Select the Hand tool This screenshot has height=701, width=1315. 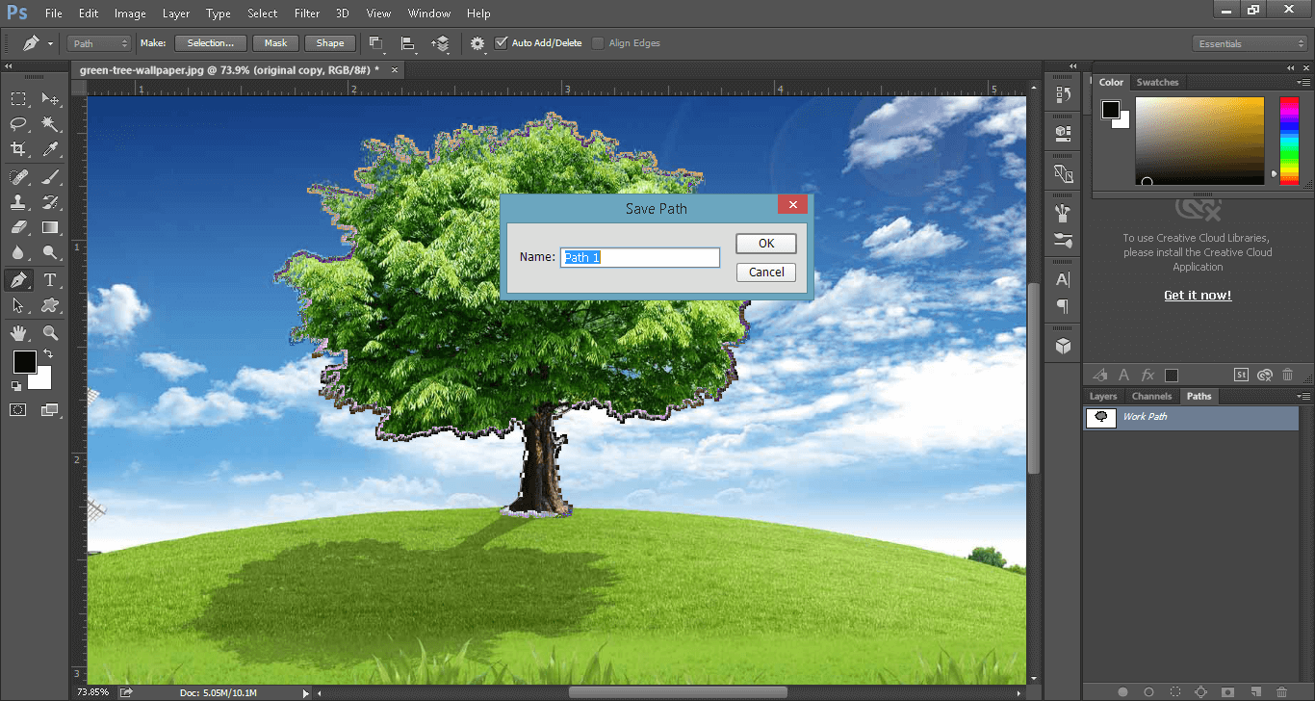(18, 332)
